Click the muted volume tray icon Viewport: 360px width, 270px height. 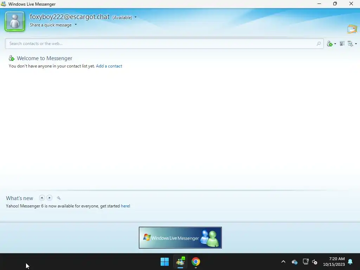315,262
